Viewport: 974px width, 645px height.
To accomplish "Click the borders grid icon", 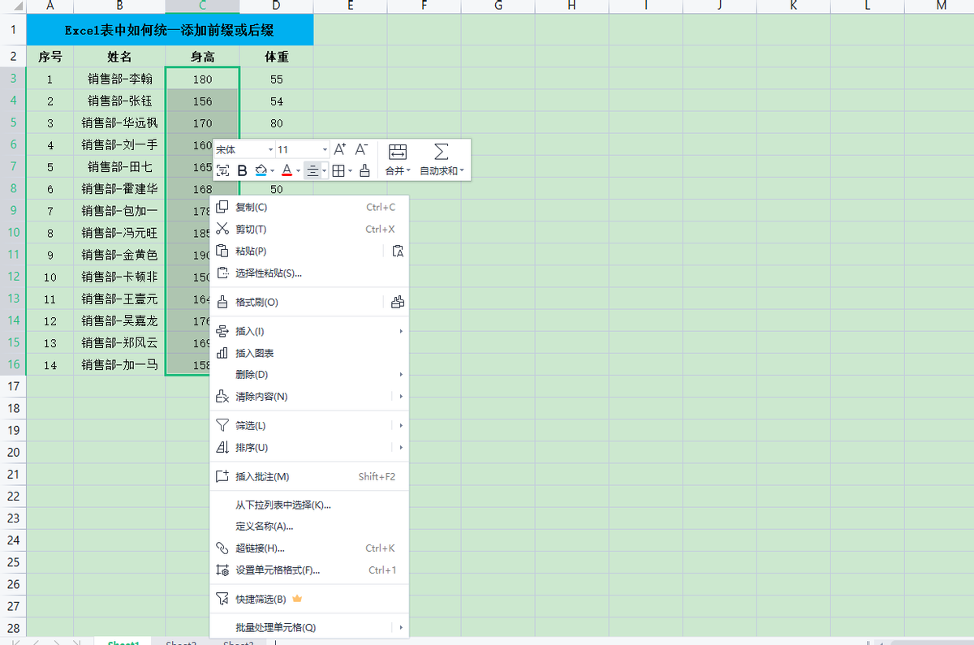I will click(x=339, y=170).
